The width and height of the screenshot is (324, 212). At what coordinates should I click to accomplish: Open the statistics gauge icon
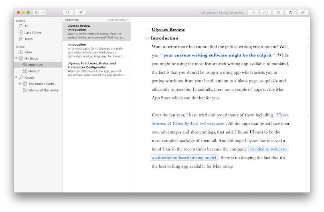click(x=265, y=12)
